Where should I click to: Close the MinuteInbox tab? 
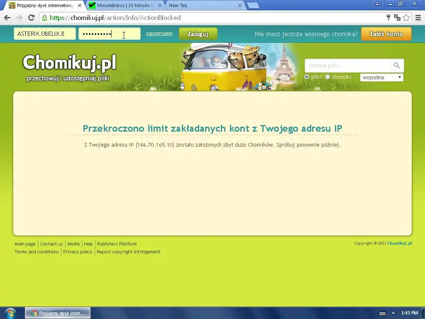pyautogui.click(x=160, y=5)
